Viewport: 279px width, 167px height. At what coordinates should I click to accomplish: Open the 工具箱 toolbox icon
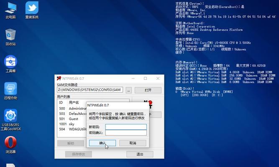[x=10, y=64]
